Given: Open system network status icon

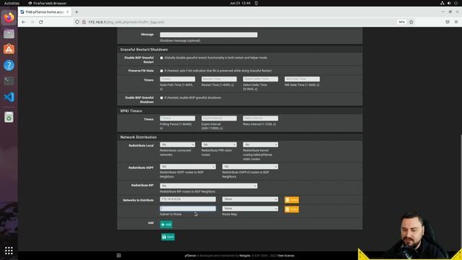Looking at the screenshot, I should [443, 3].
